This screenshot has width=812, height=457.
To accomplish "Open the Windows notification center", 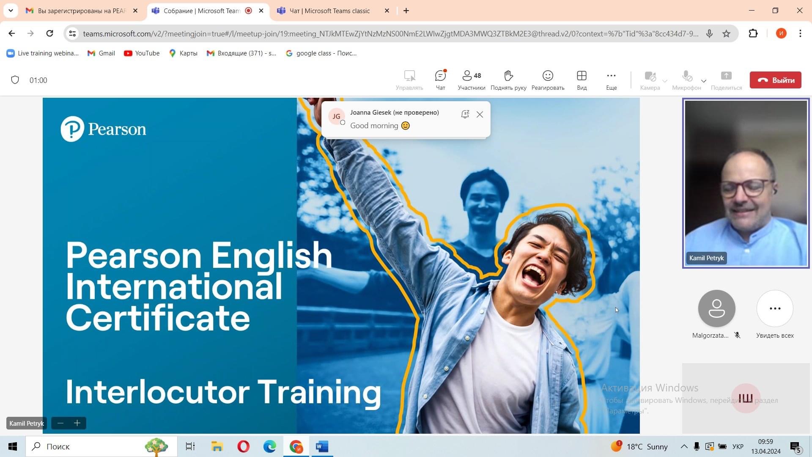I will pyautogui.click(x=796, y=446).
